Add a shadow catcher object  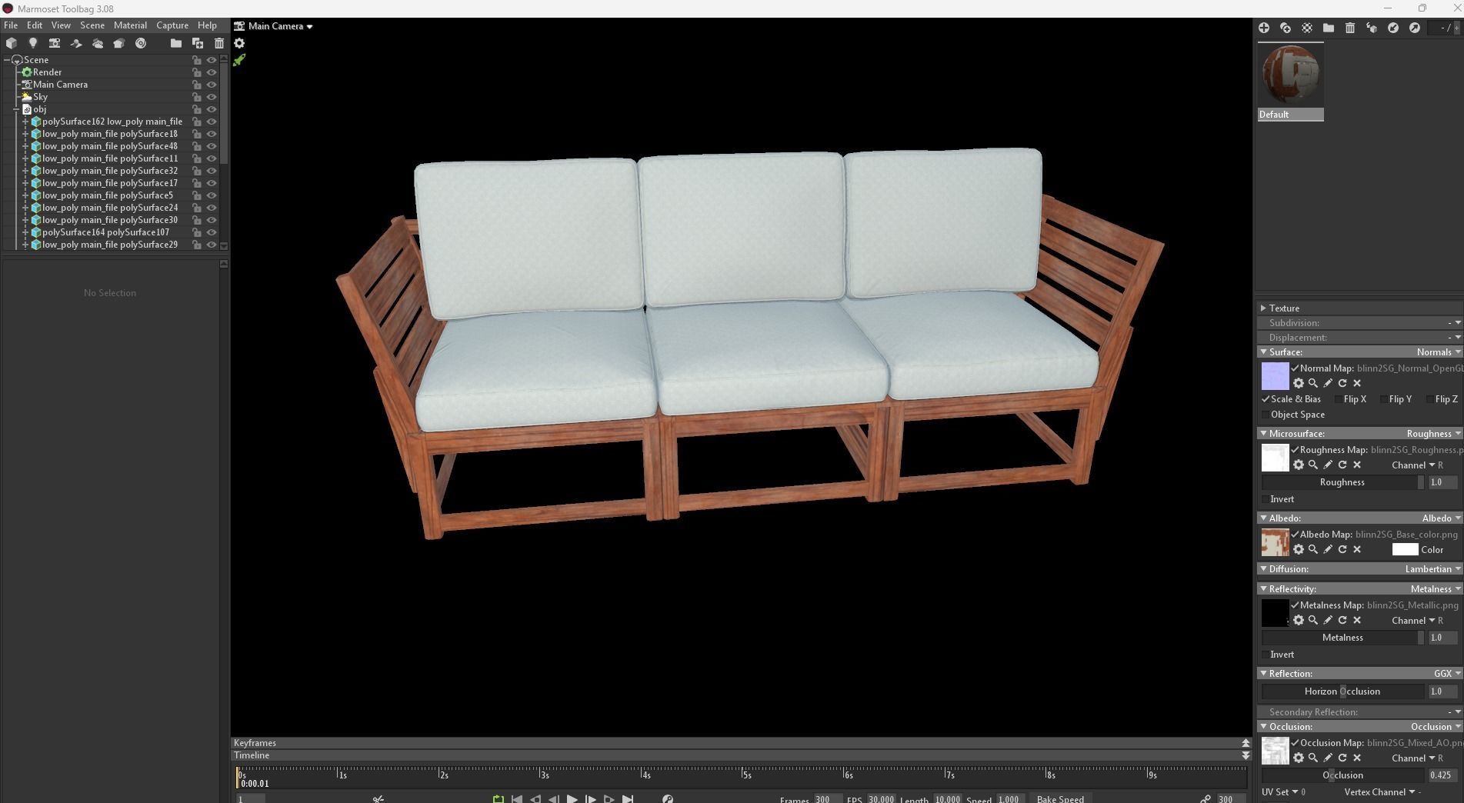coord(76,44)
